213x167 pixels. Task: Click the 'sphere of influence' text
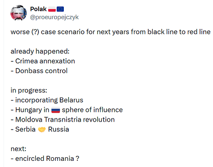pos(92,110)
